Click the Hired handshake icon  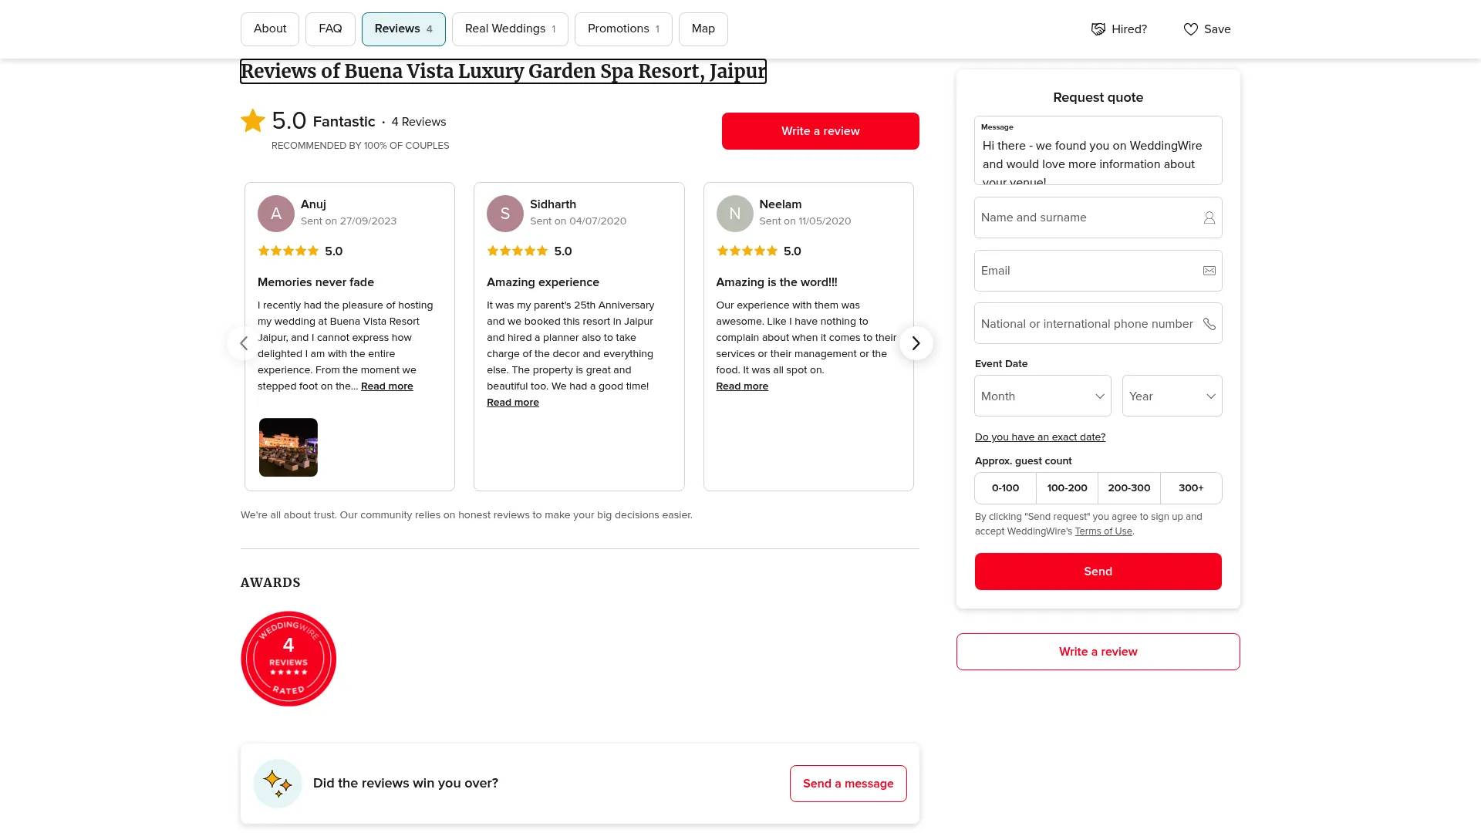coord(1098,29)
